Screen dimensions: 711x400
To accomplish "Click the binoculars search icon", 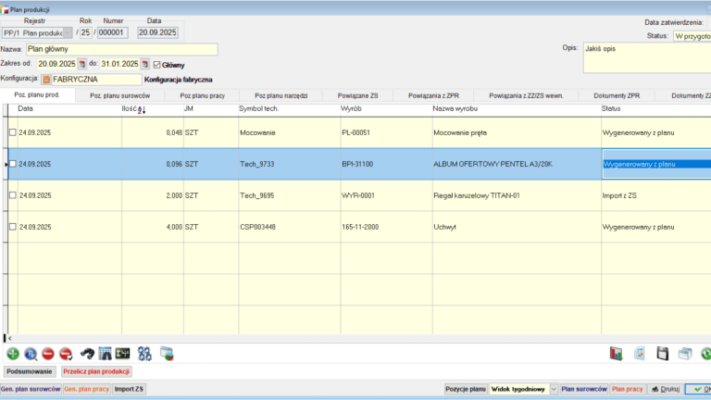I will (x=86, y=353).
